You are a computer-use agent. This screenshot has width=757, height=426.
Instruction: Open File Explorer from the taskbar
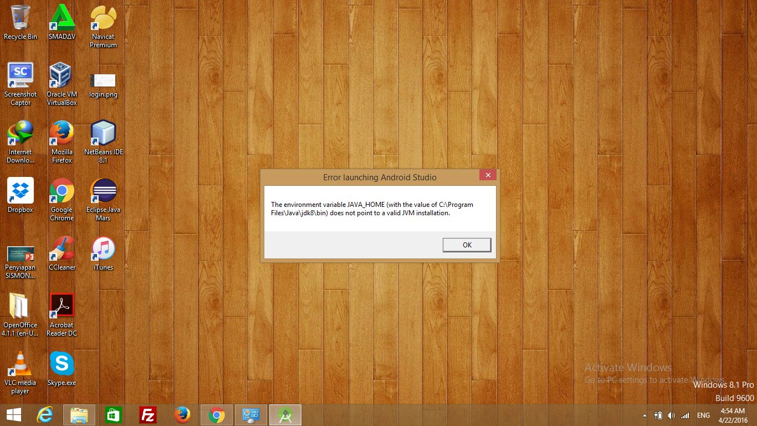tap(79, 415)
